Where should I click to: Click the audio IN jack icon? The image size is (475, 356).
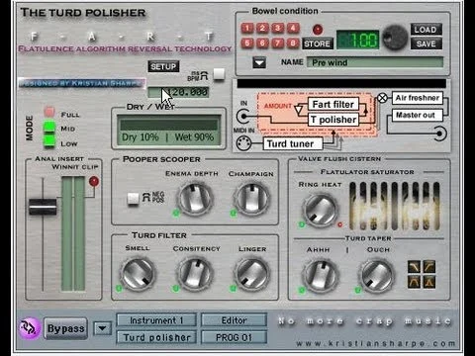point(243,116)
